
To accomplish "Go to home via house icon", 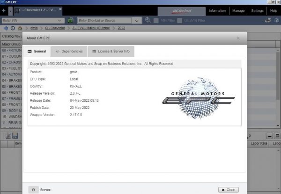I will point(20,28).
